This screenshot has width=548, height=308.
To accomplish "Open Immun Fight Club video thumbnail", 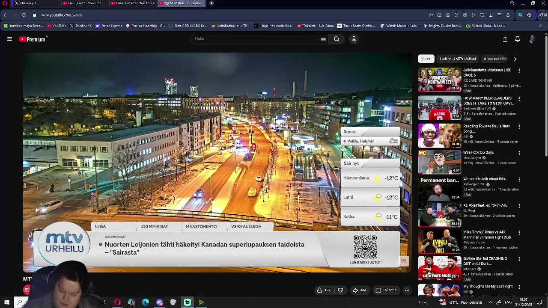I will click(440, 241).
